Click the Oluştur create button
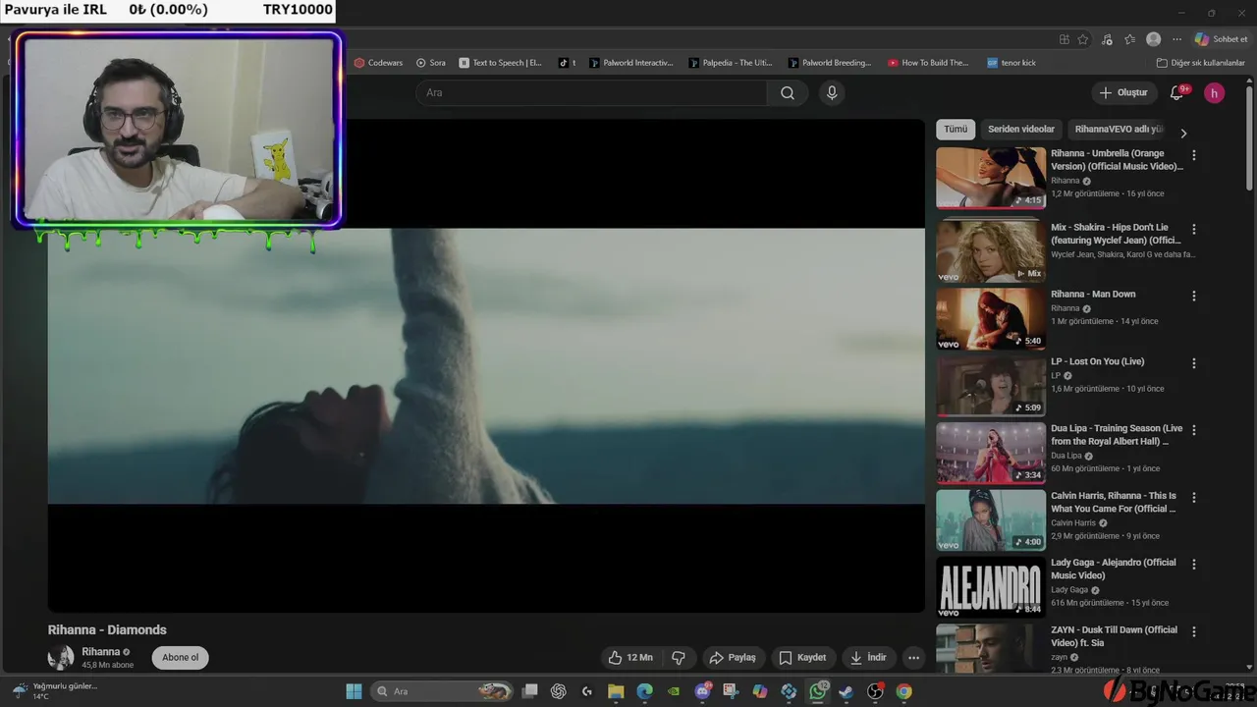This screenshot has width=1257, height=707. coord(1122,92)
